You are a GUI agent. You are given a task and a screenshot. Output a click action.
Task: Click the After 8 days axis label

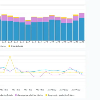[40, 90]
